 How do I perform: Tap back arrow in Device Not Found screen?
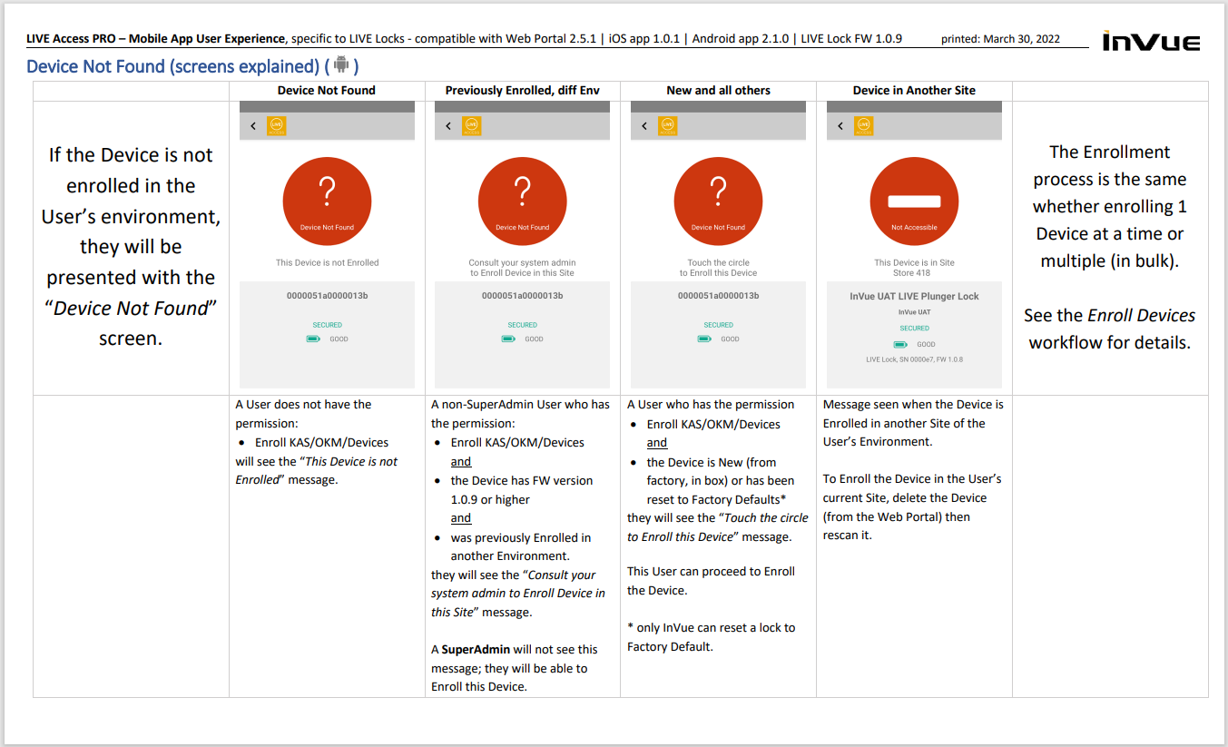[x=252, y=126]
